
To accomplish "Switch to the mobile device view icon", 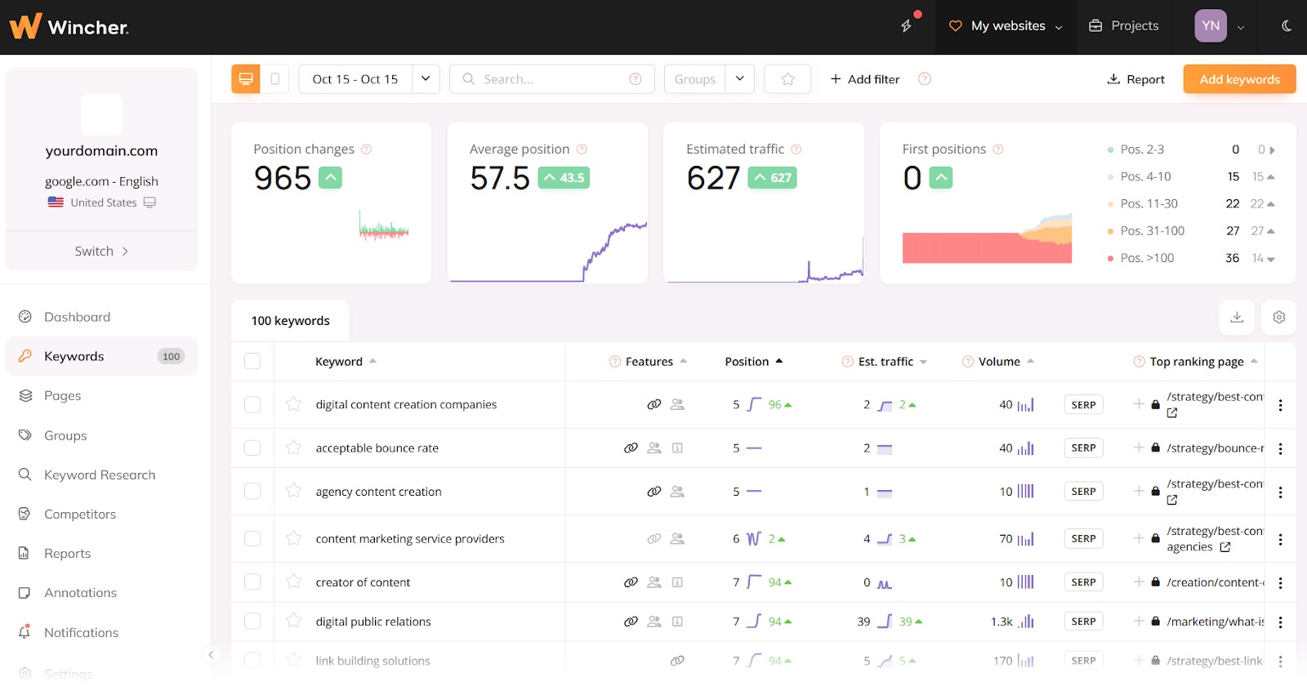I will coord(274,79).
